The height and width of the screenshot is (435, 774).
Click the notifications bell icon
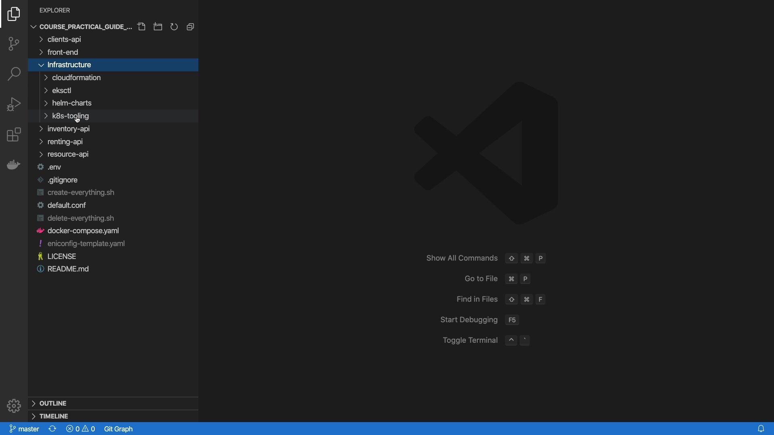761,429
